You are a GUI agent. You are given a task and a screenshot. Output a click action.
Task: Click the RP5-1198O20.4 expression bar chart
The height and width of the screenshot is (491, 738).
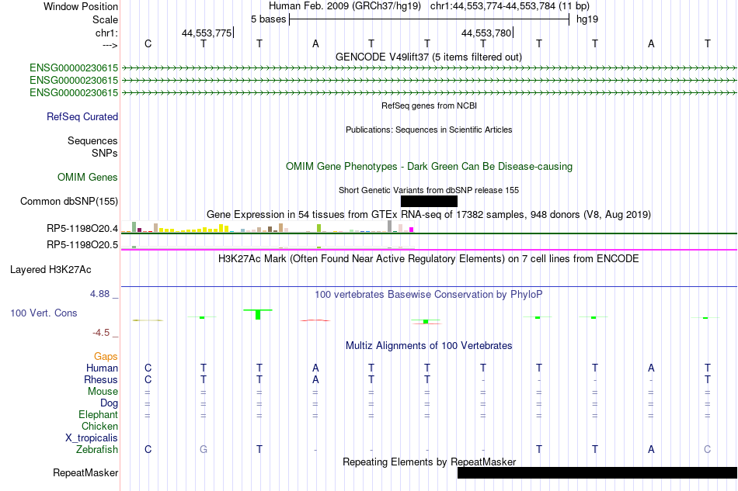(267, 227)
